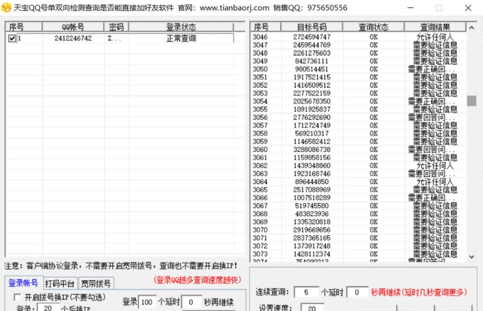Enable the 开启拨号换IP option

tap(16, 297)
